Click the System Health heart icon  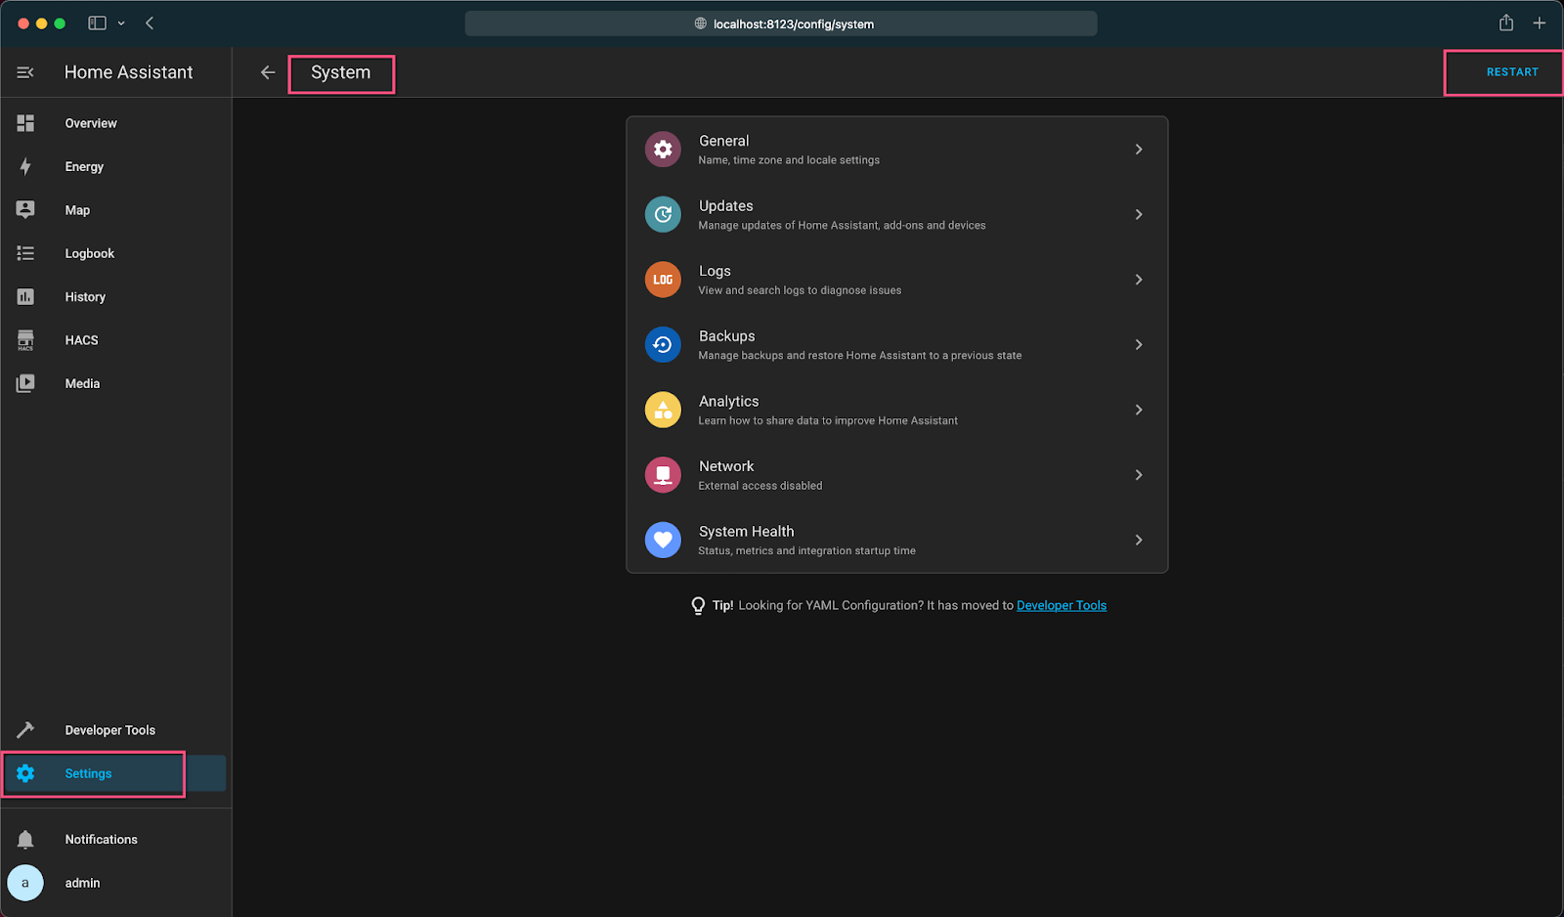[663, 540]
